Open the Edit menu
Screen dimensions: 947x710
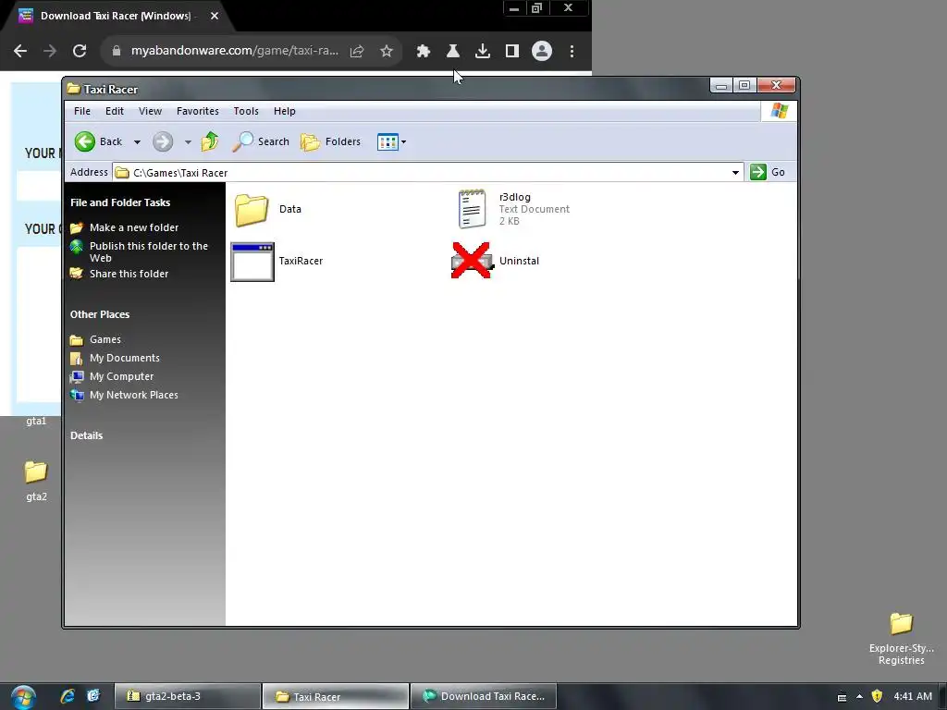(114, 111)
